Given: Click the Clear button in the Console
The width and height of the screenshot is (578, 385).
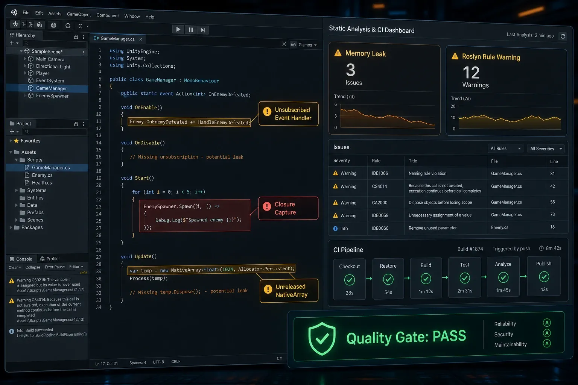Looking at the screenshot, I should pyautogui.click(x=15, y=267).
